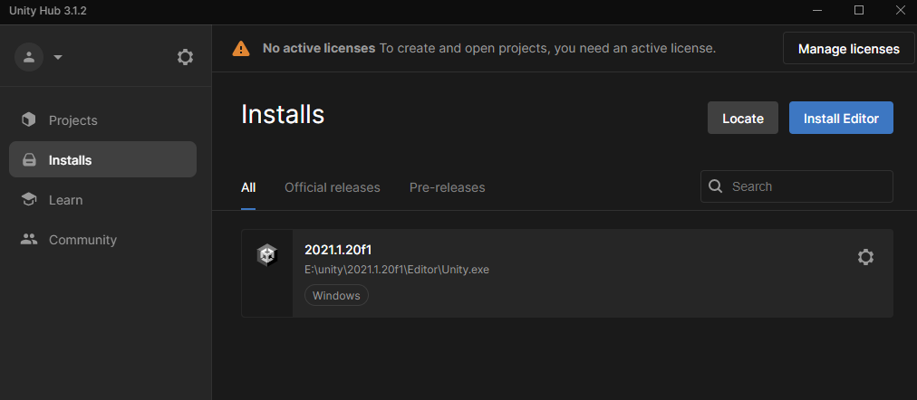The image size is (917, 400).
Task: Click the Installs drive icon
Action: [29, 160]
